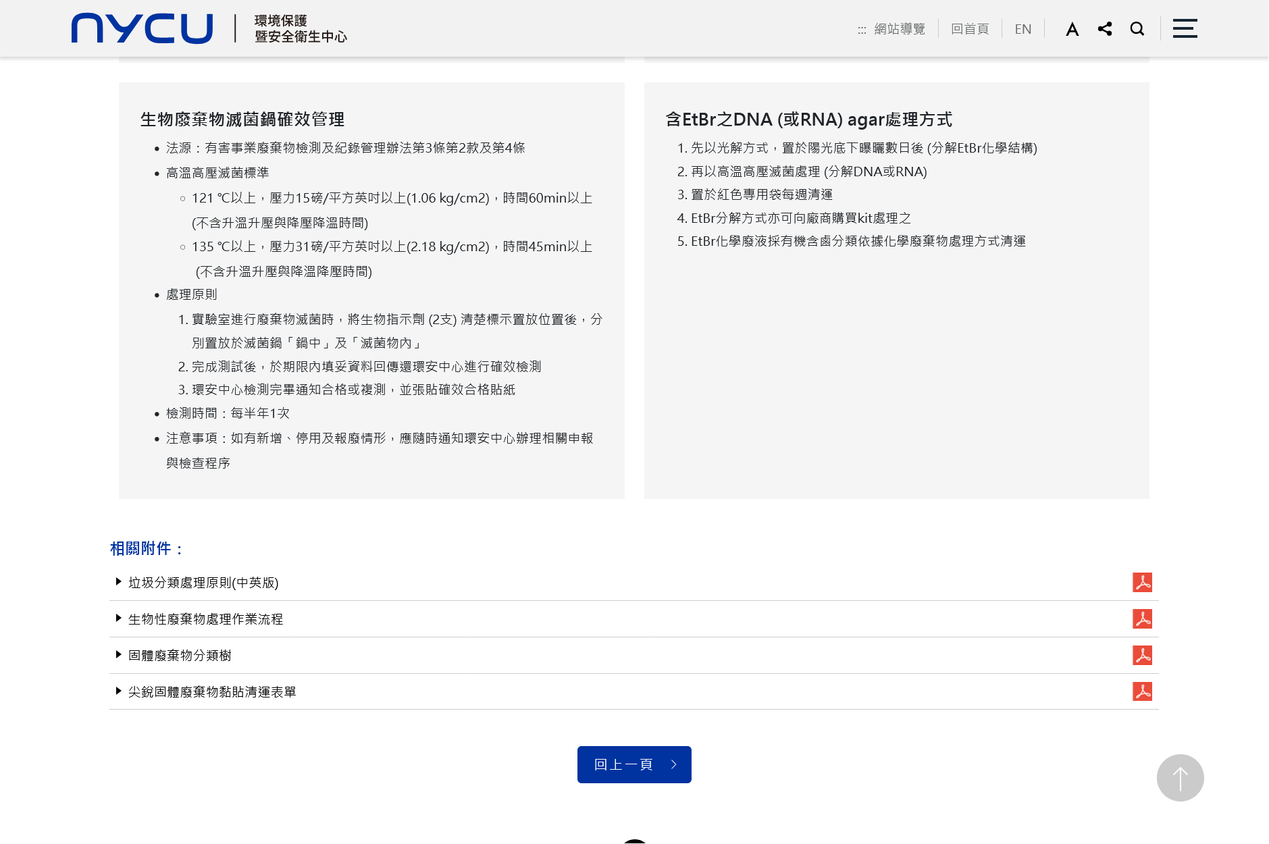Click the 回上一頁 button
The width and height of the screenshot is (1269, 844).
click(x=633, y=764)
